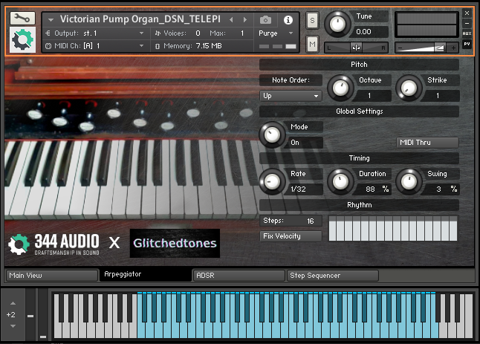This screenshot has width=480, height=344.
Task: Switch to the Main View tab
Action: [51, 276]
